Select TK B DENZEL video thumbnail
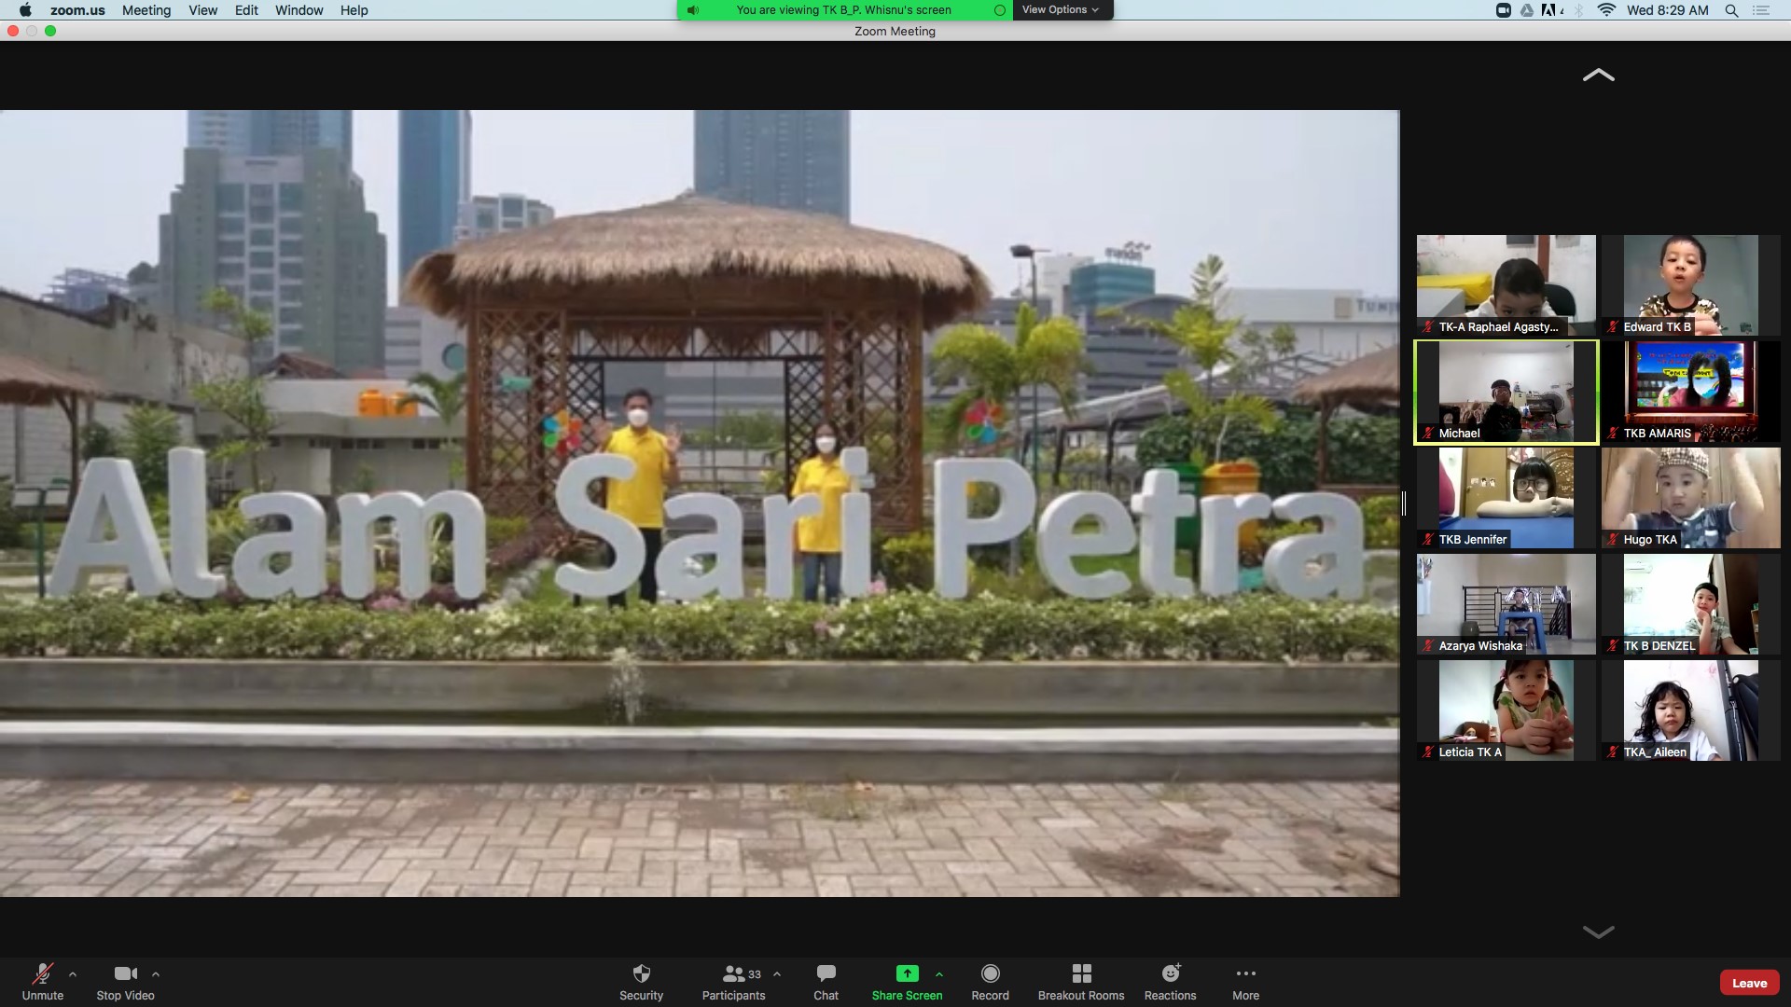 click(x=1690, y=604)
